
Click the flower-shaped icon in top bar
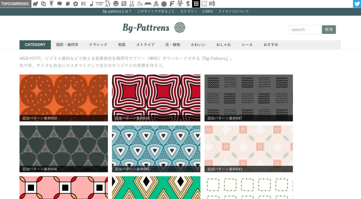tap(76, 4)
